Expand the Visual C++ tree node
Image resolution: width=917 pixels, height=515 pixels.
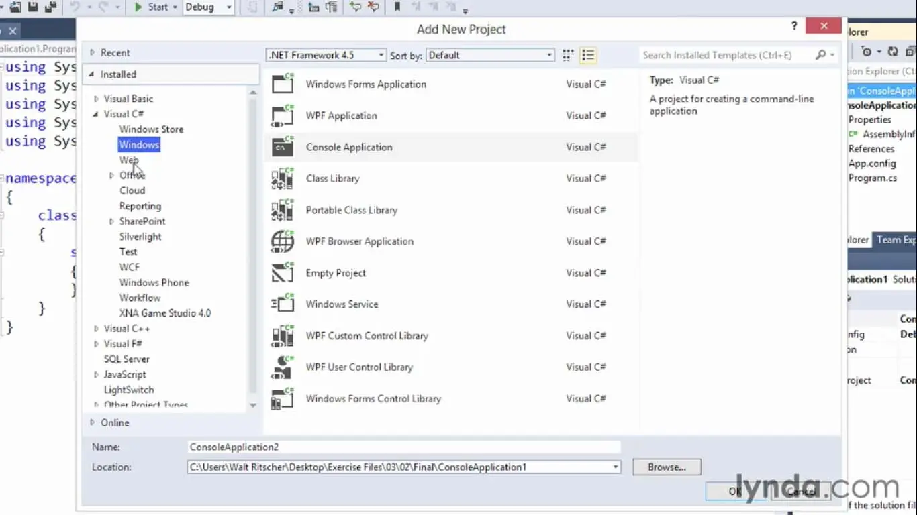pyautogui.click(x=97, y=329)
